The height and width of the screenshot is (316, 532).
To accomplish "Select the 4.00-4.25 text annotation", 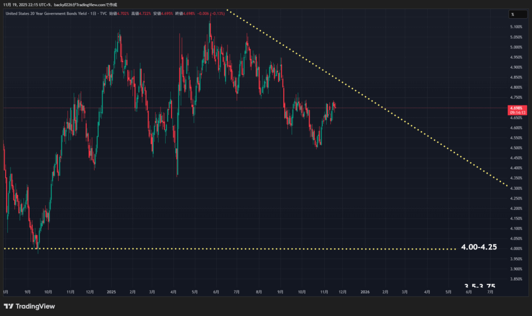I will click(478, 247).
